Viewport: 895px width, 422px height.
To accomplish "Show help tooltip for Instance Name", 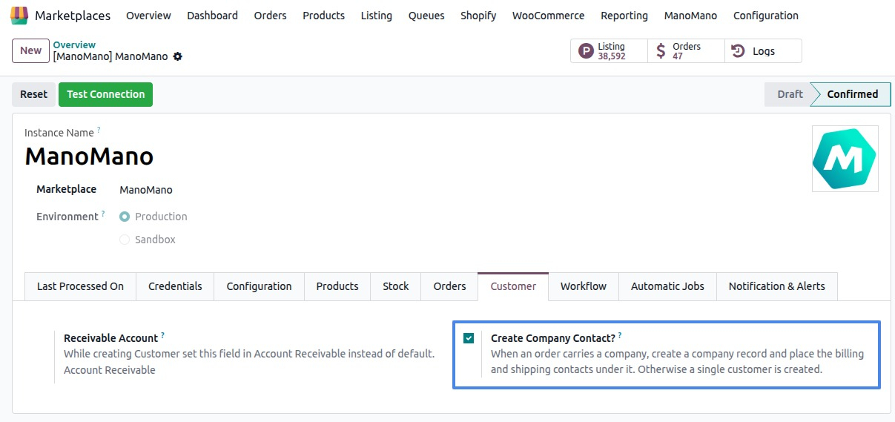I will pyautogui.click(x=99, y=130).
